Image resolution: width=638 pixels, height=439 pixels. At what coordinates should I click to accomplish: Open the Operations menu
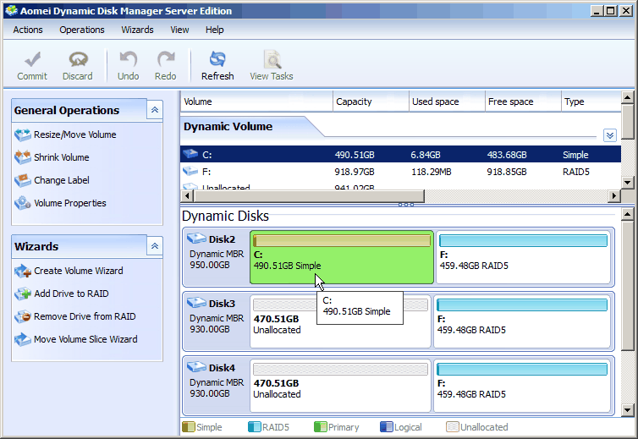pyautogui.click(x=82, y=30)
